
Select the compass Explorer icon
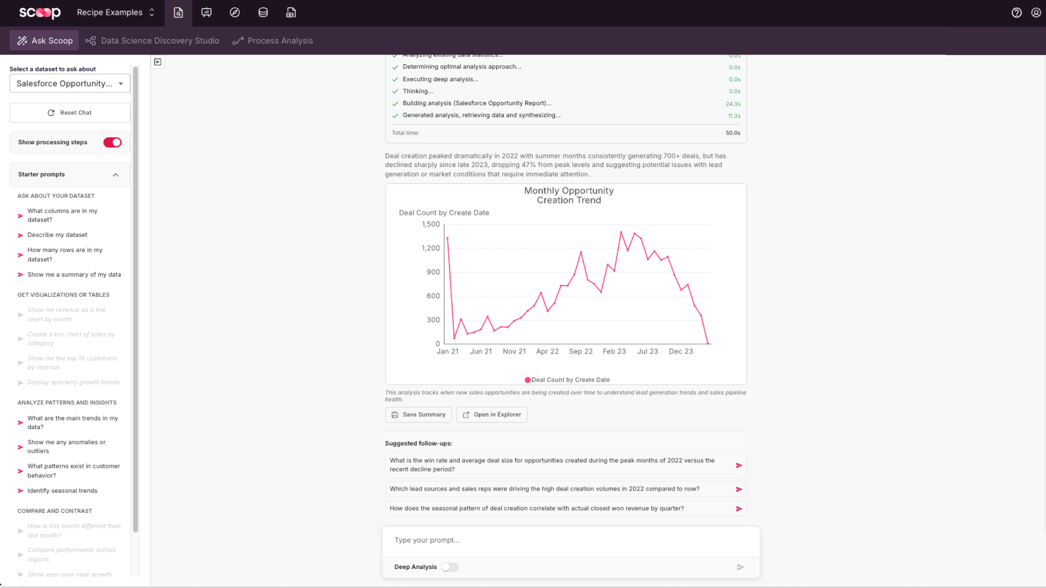pyautogui.click(x=234, y=13)
